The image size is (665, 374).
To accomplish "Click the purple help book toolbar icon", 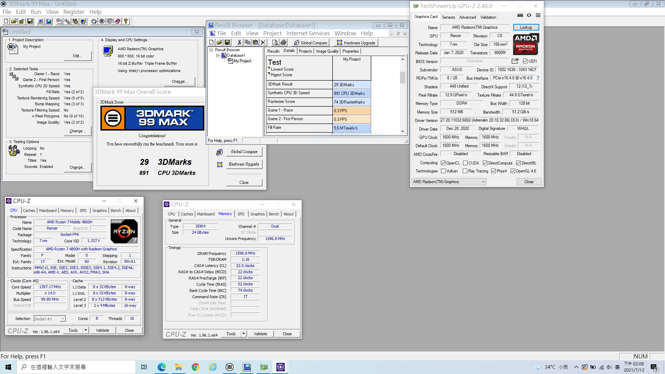I will (x=118, y=21).
